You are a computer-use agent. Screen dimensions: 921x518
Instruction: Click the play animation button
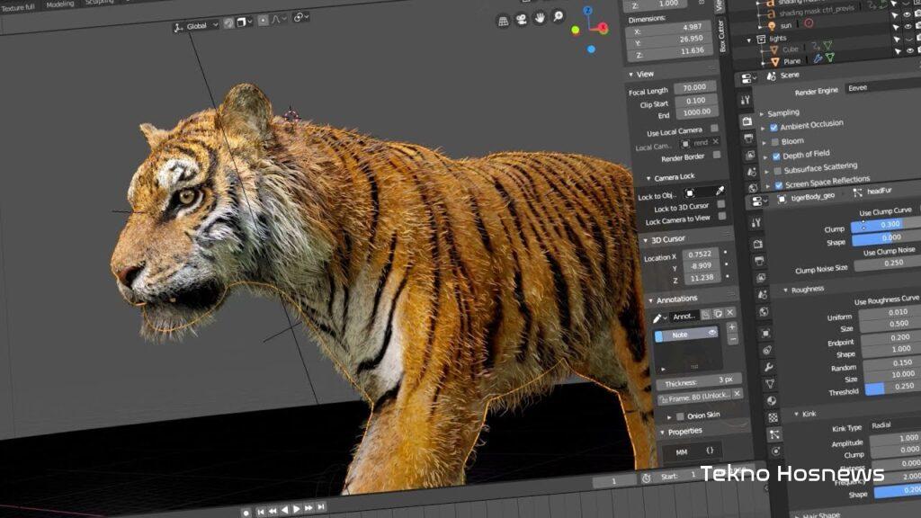pyautogui.click(x=297, y=510)
